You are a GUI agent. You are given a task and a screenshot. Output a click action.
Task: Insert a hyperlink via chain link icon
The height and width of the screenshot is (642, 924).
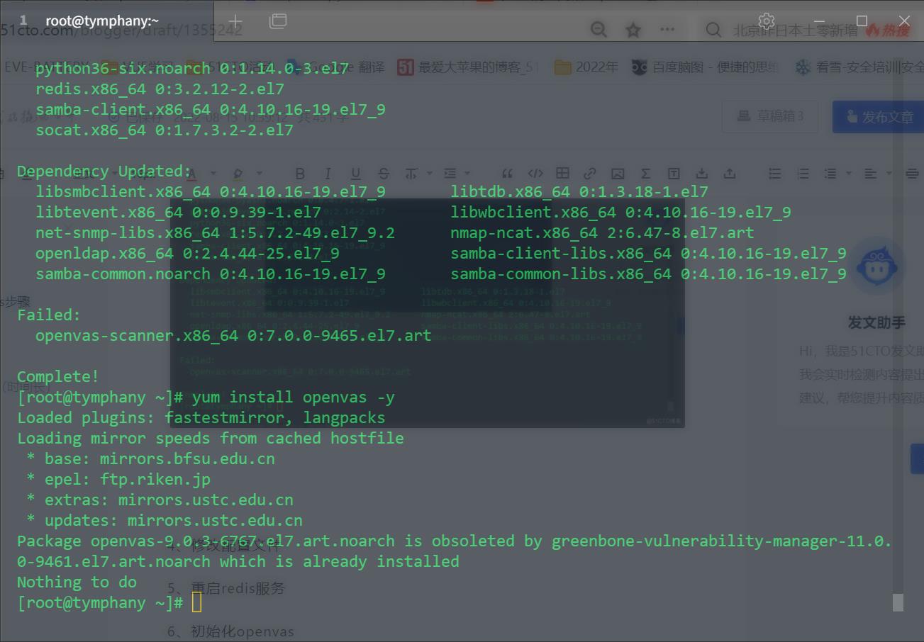590,174
